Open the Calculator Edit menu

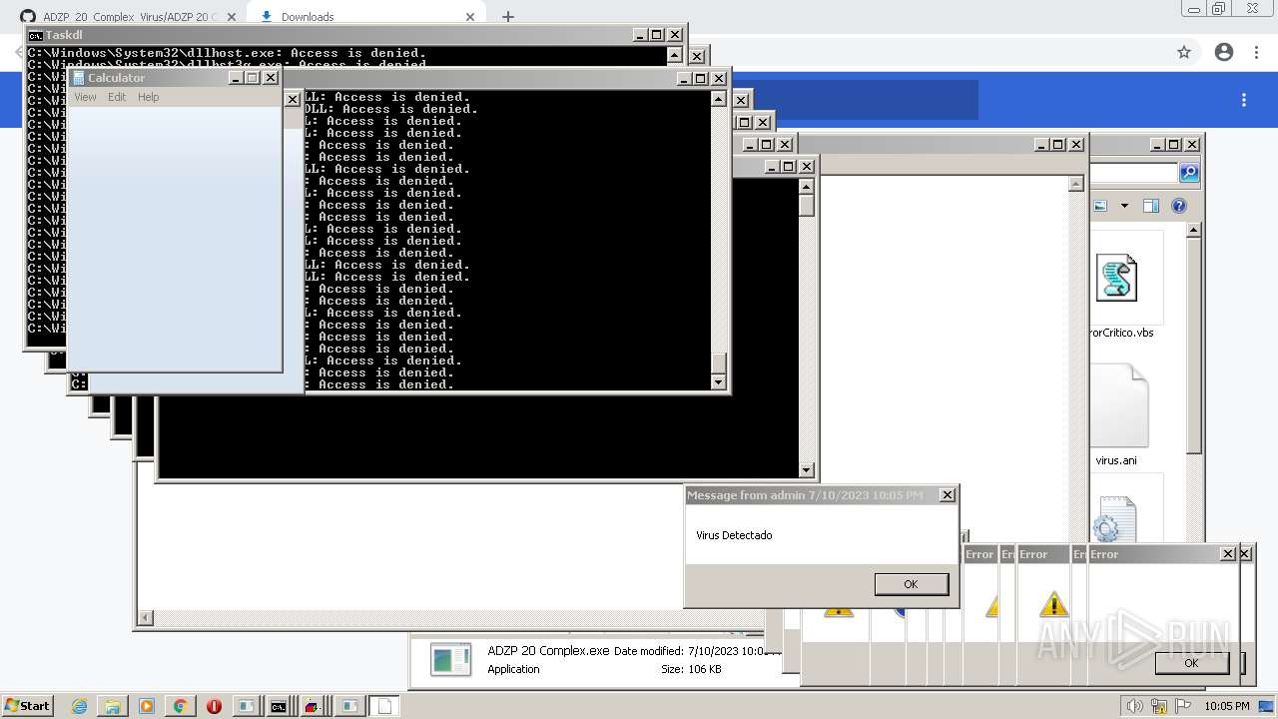click(x=117, y=97)
